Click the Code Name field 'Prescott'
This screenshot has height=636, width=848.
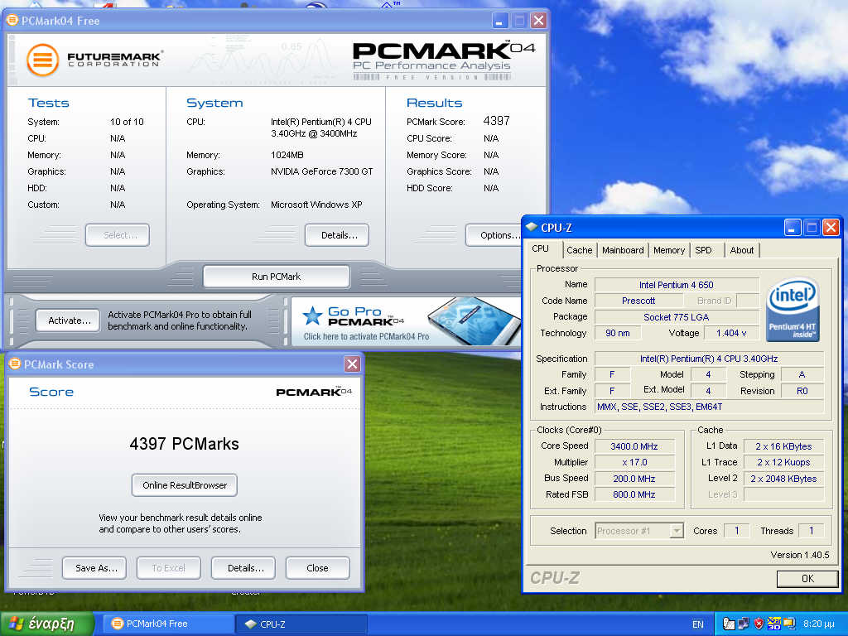[x=638, y=301]
